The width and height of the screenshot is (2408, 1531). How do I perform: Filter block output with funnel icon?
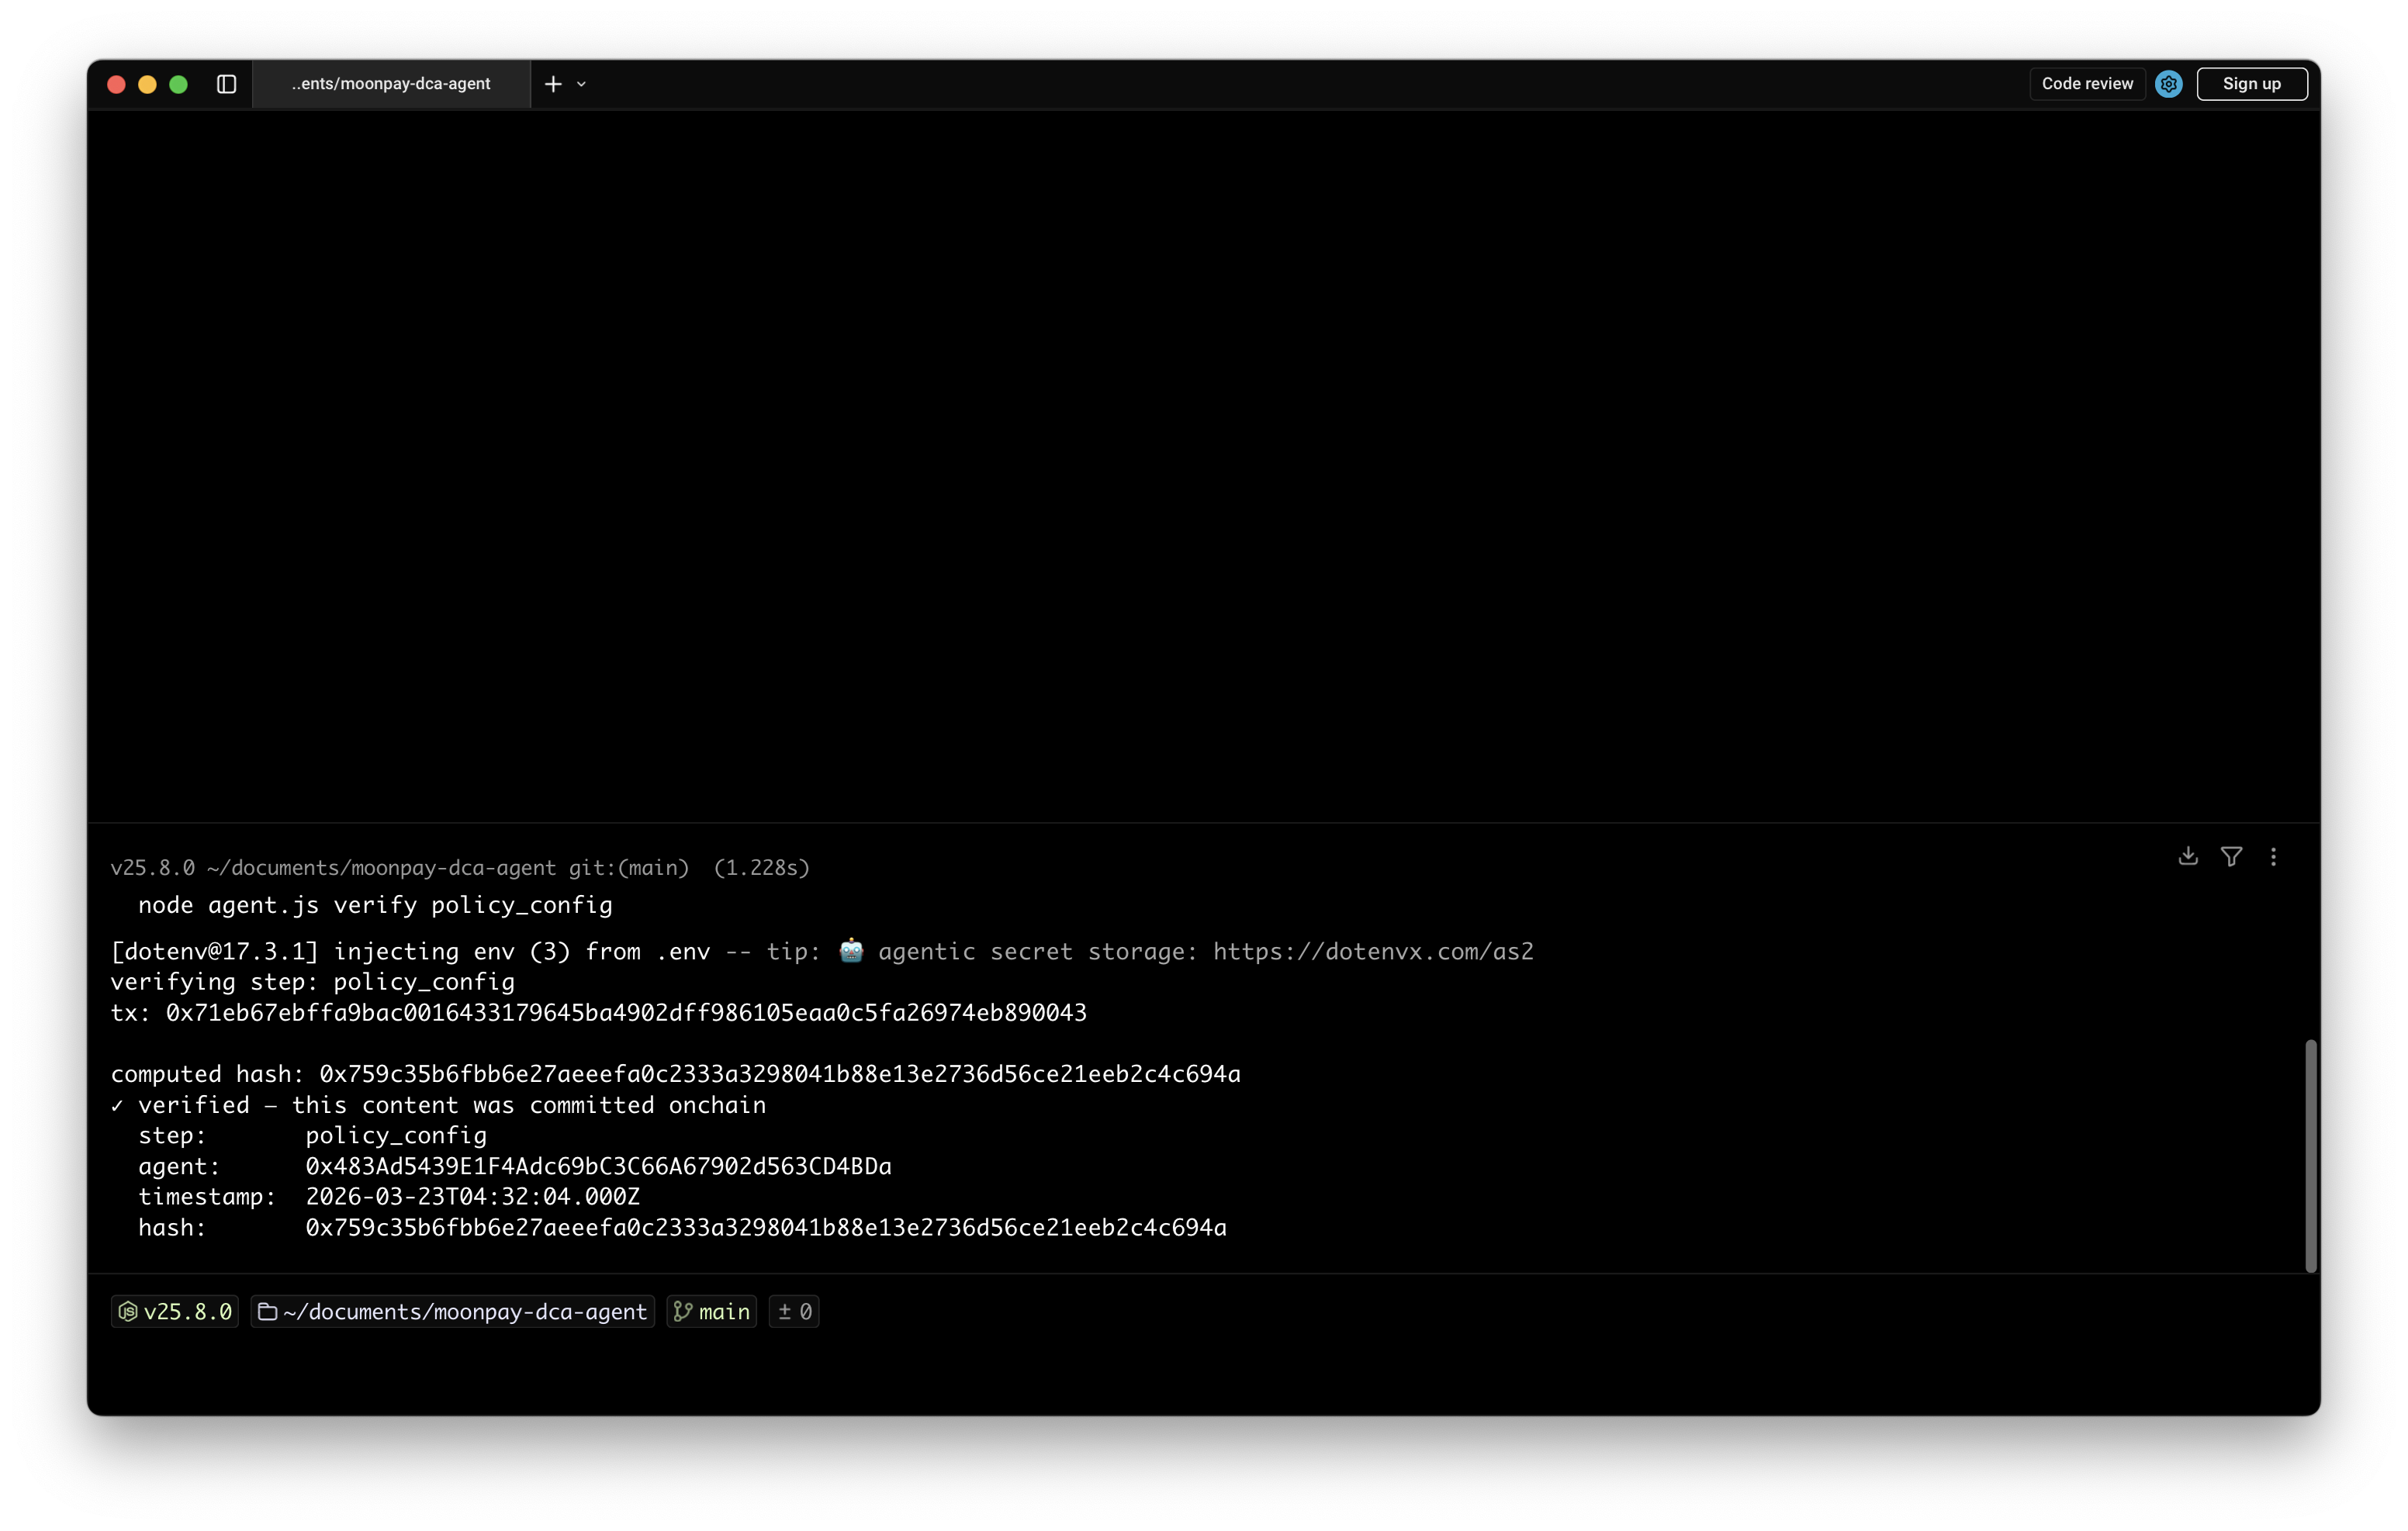[x=2231, y=856]
